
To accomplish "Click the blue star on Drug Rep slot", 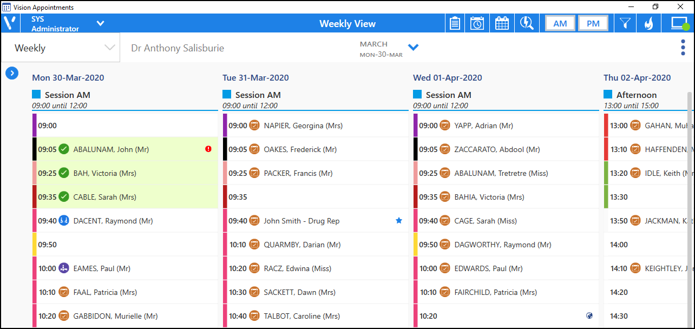I will [x=399, y=221].
